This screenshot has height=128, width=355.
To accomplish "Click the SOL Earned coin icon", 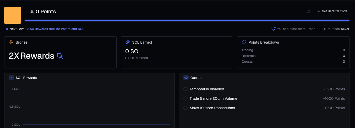I will click(x=128, y=42).
